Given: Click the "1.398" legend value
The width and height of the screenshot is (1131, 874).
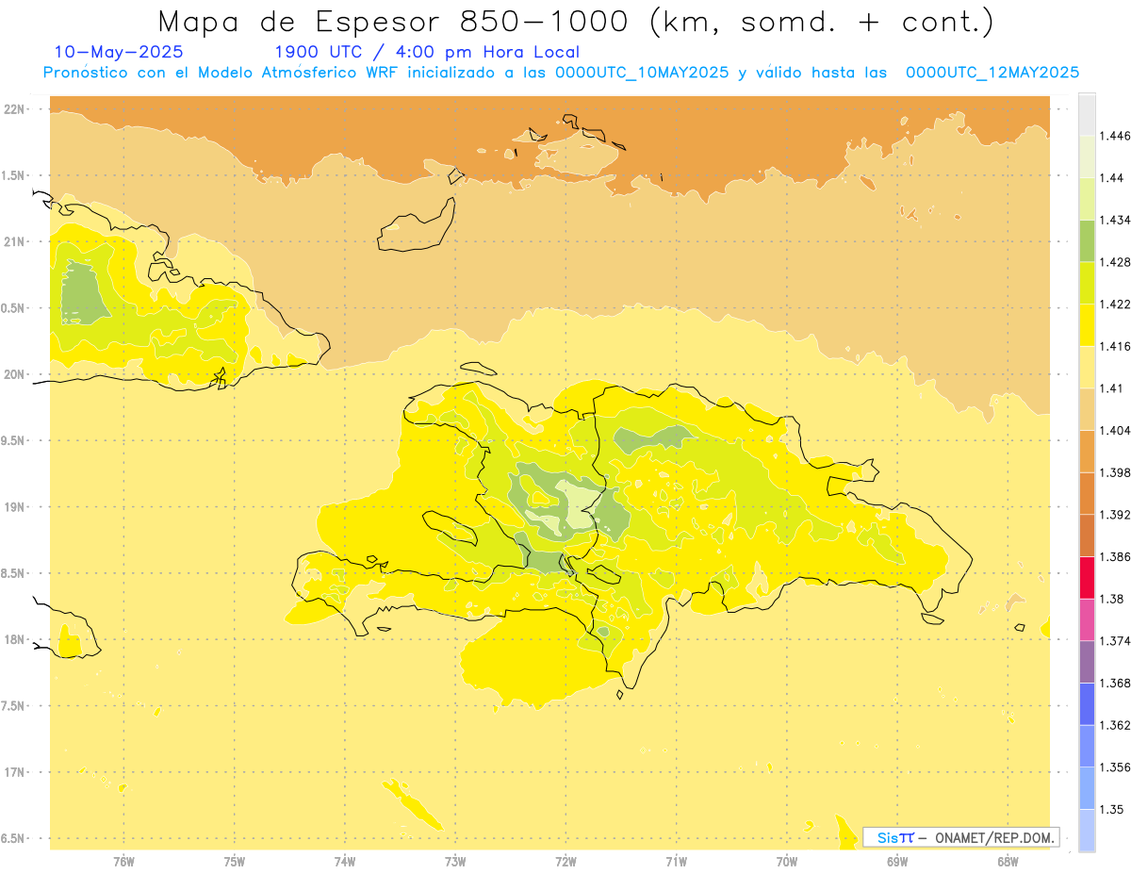Looking at the screenshot, I should pos(1115,472).
